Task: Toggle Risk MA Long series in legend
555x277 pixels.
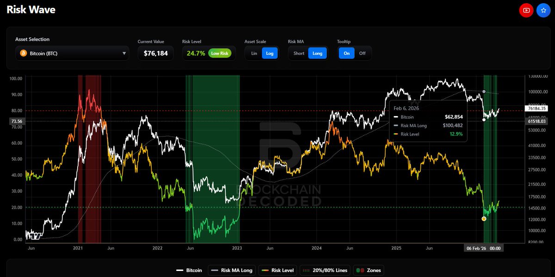Action: (x=231, y=270)
